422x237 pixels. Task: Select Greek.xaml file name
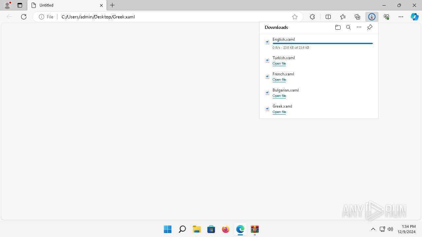(282, 106)
